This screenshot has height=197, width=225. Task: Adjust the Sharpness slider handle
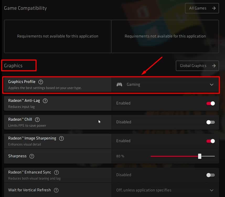pos(200,156)
